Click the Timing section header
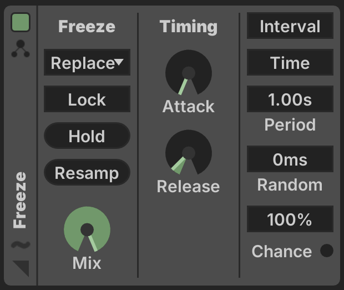The image size is (344, 290). coord(189,27)
